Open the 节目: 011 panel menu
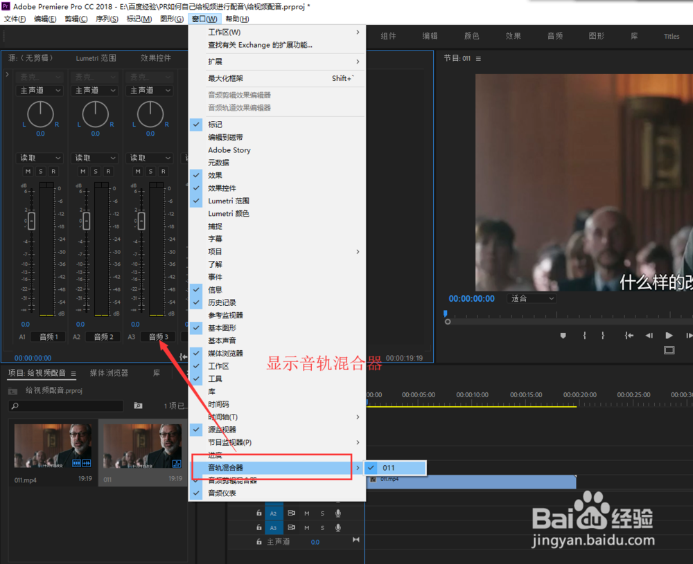Viewport: 693px width, 564px height. (478, 58)
